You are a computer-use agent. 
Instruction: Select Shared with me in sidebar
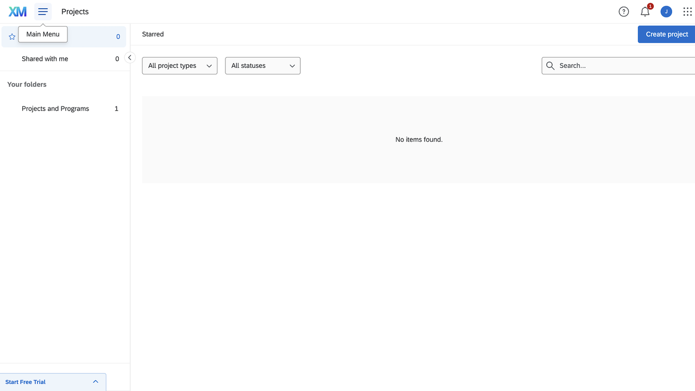coord(45,59)
